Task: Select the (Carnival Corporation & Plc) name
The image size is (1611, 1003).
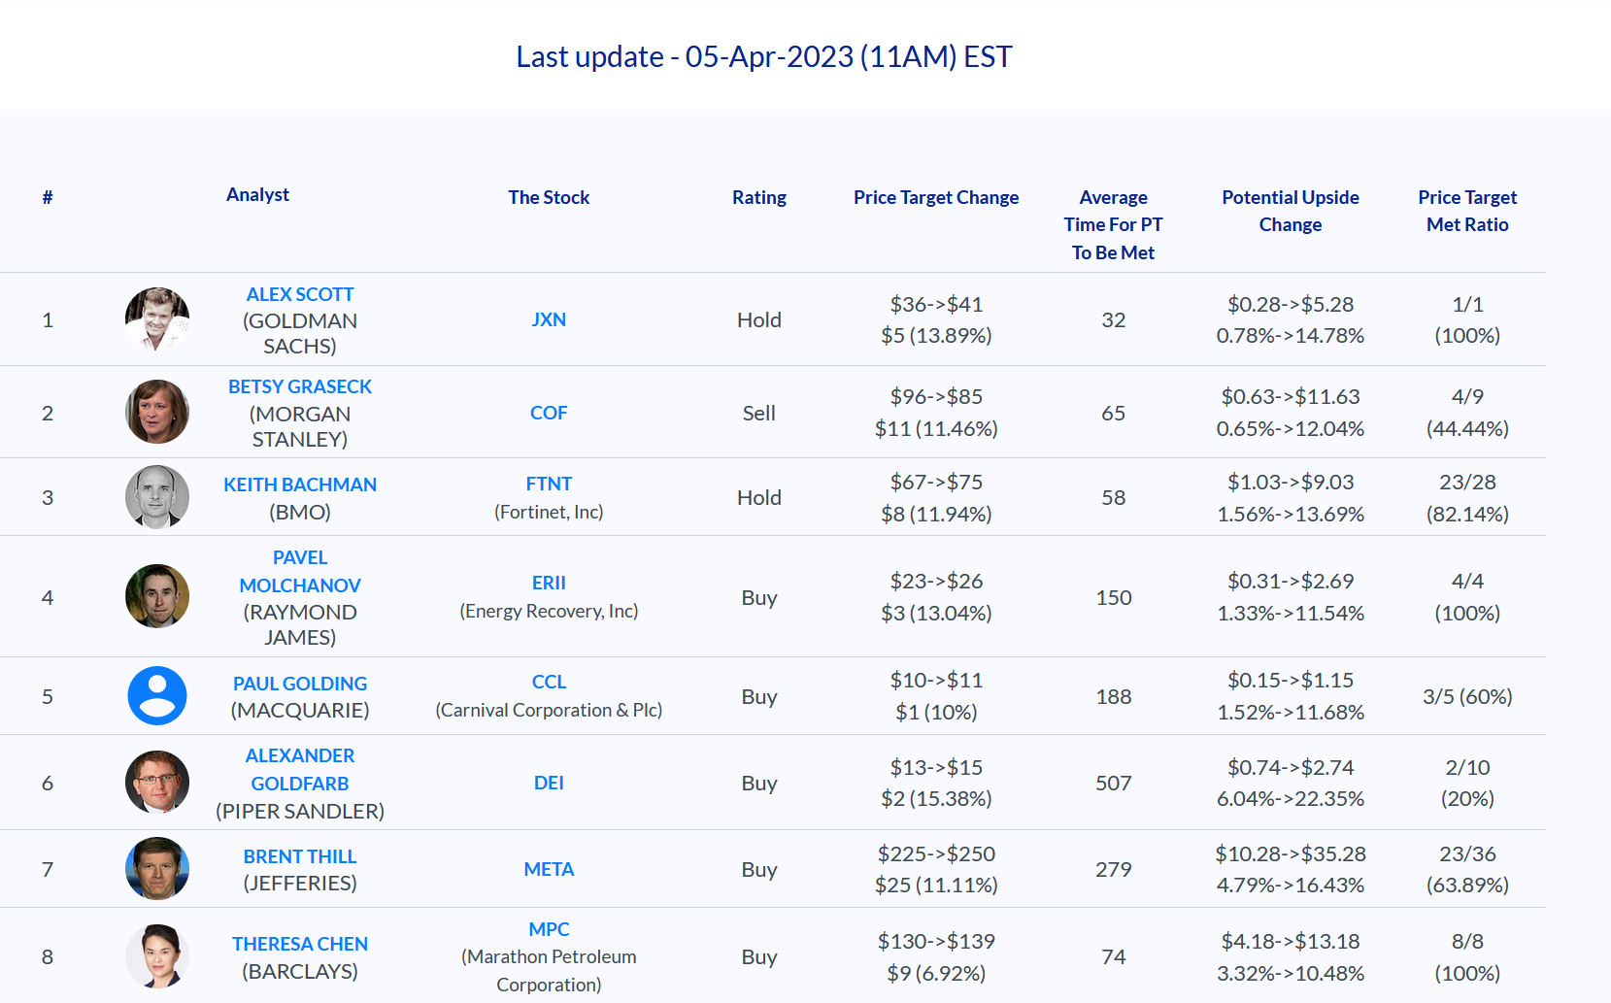Action: [549, 710]
